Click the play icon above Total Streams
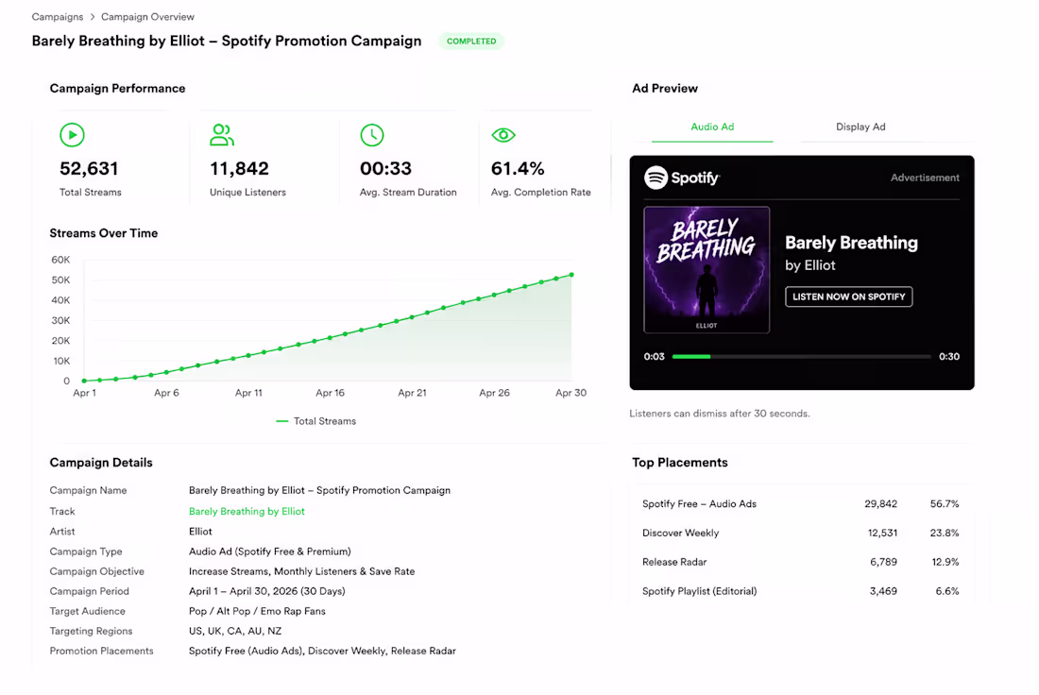This screenshot has width=1039, height=695. (x=72, y=135)
